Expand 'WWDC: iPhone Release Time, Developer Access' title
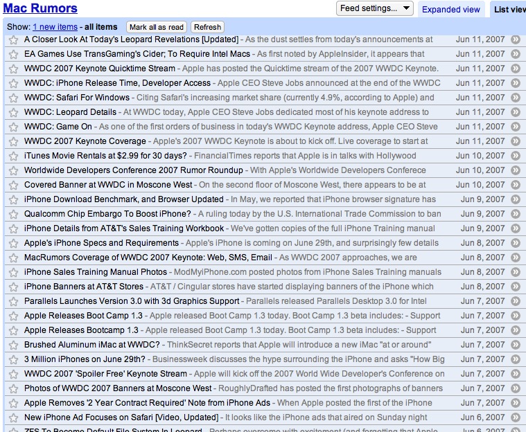The height and width of the screenshot is (432, 526). click(x=117, y=83)
